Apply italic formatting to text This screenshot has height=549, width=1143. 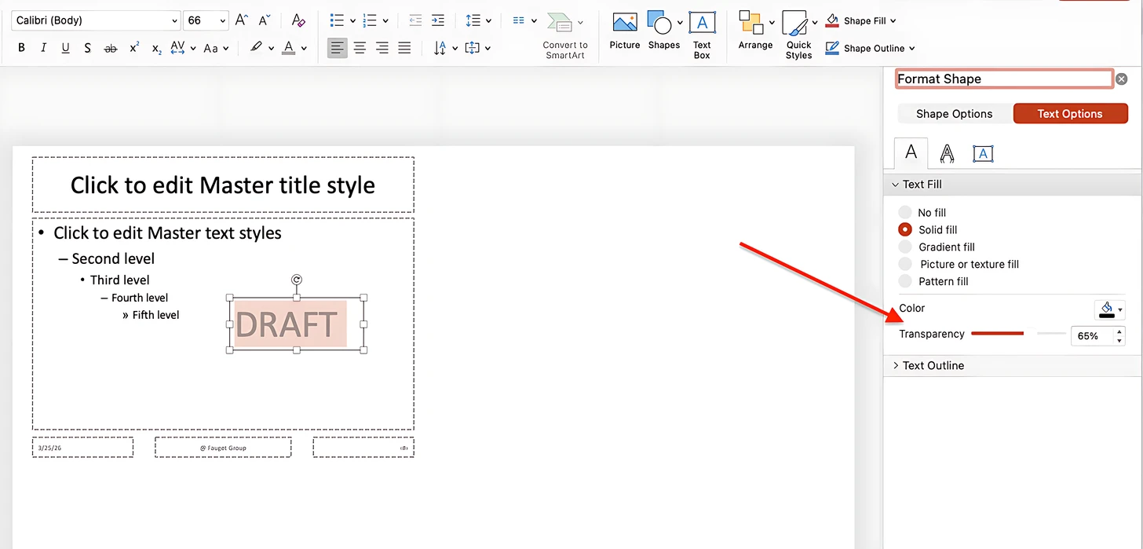43,48
